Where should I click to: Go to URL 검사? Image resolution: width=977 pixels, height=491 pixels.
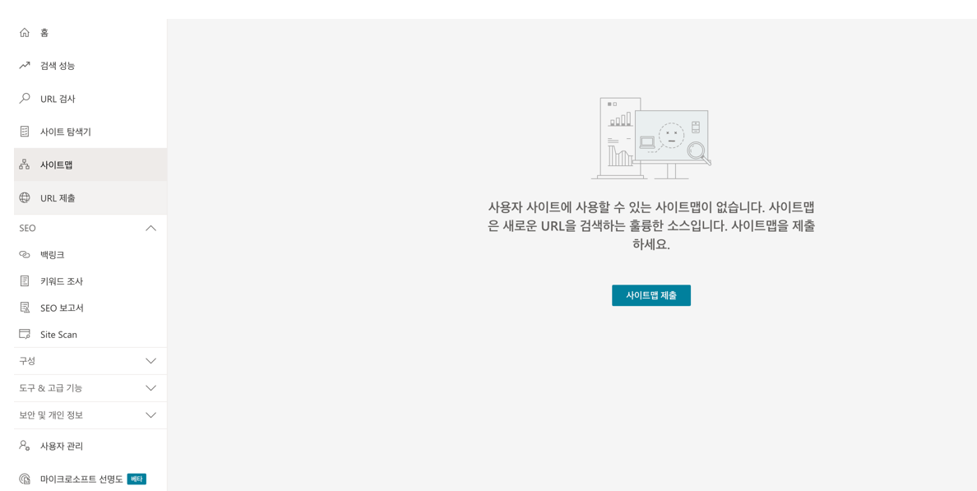pos(90,99)
